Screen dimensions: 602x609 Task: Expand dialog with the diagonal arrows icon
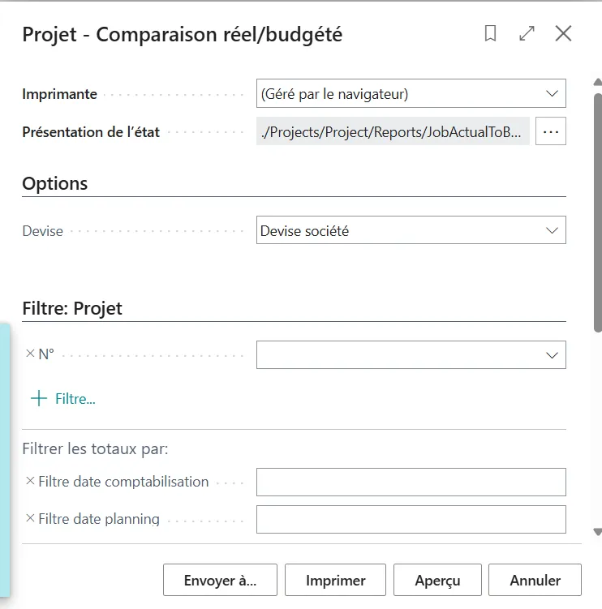click(x=527, y=33)
